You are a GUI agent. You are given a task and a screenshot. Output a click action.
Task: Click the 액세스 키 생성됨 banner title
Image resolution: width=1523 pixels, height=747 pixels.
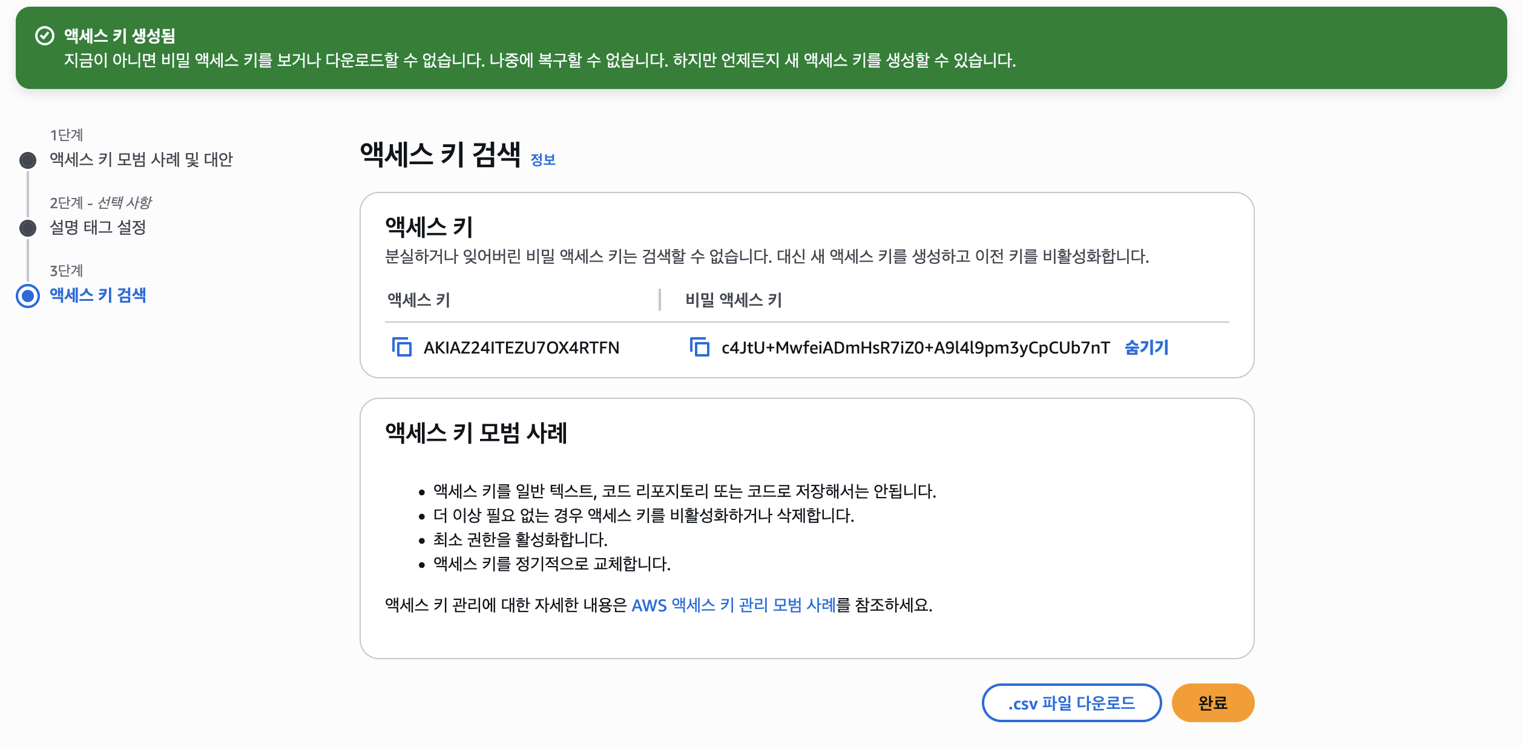point(120,36)
